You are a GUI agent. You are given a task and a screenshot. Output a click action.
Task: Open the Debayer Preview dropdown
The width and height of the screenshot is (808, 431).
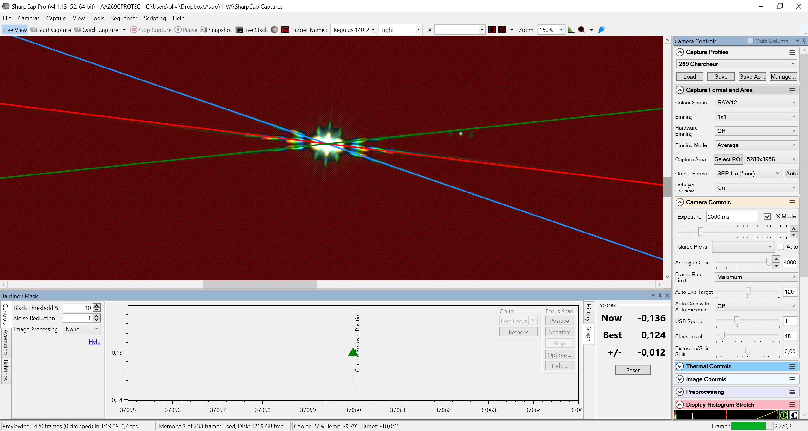[756, 188]
